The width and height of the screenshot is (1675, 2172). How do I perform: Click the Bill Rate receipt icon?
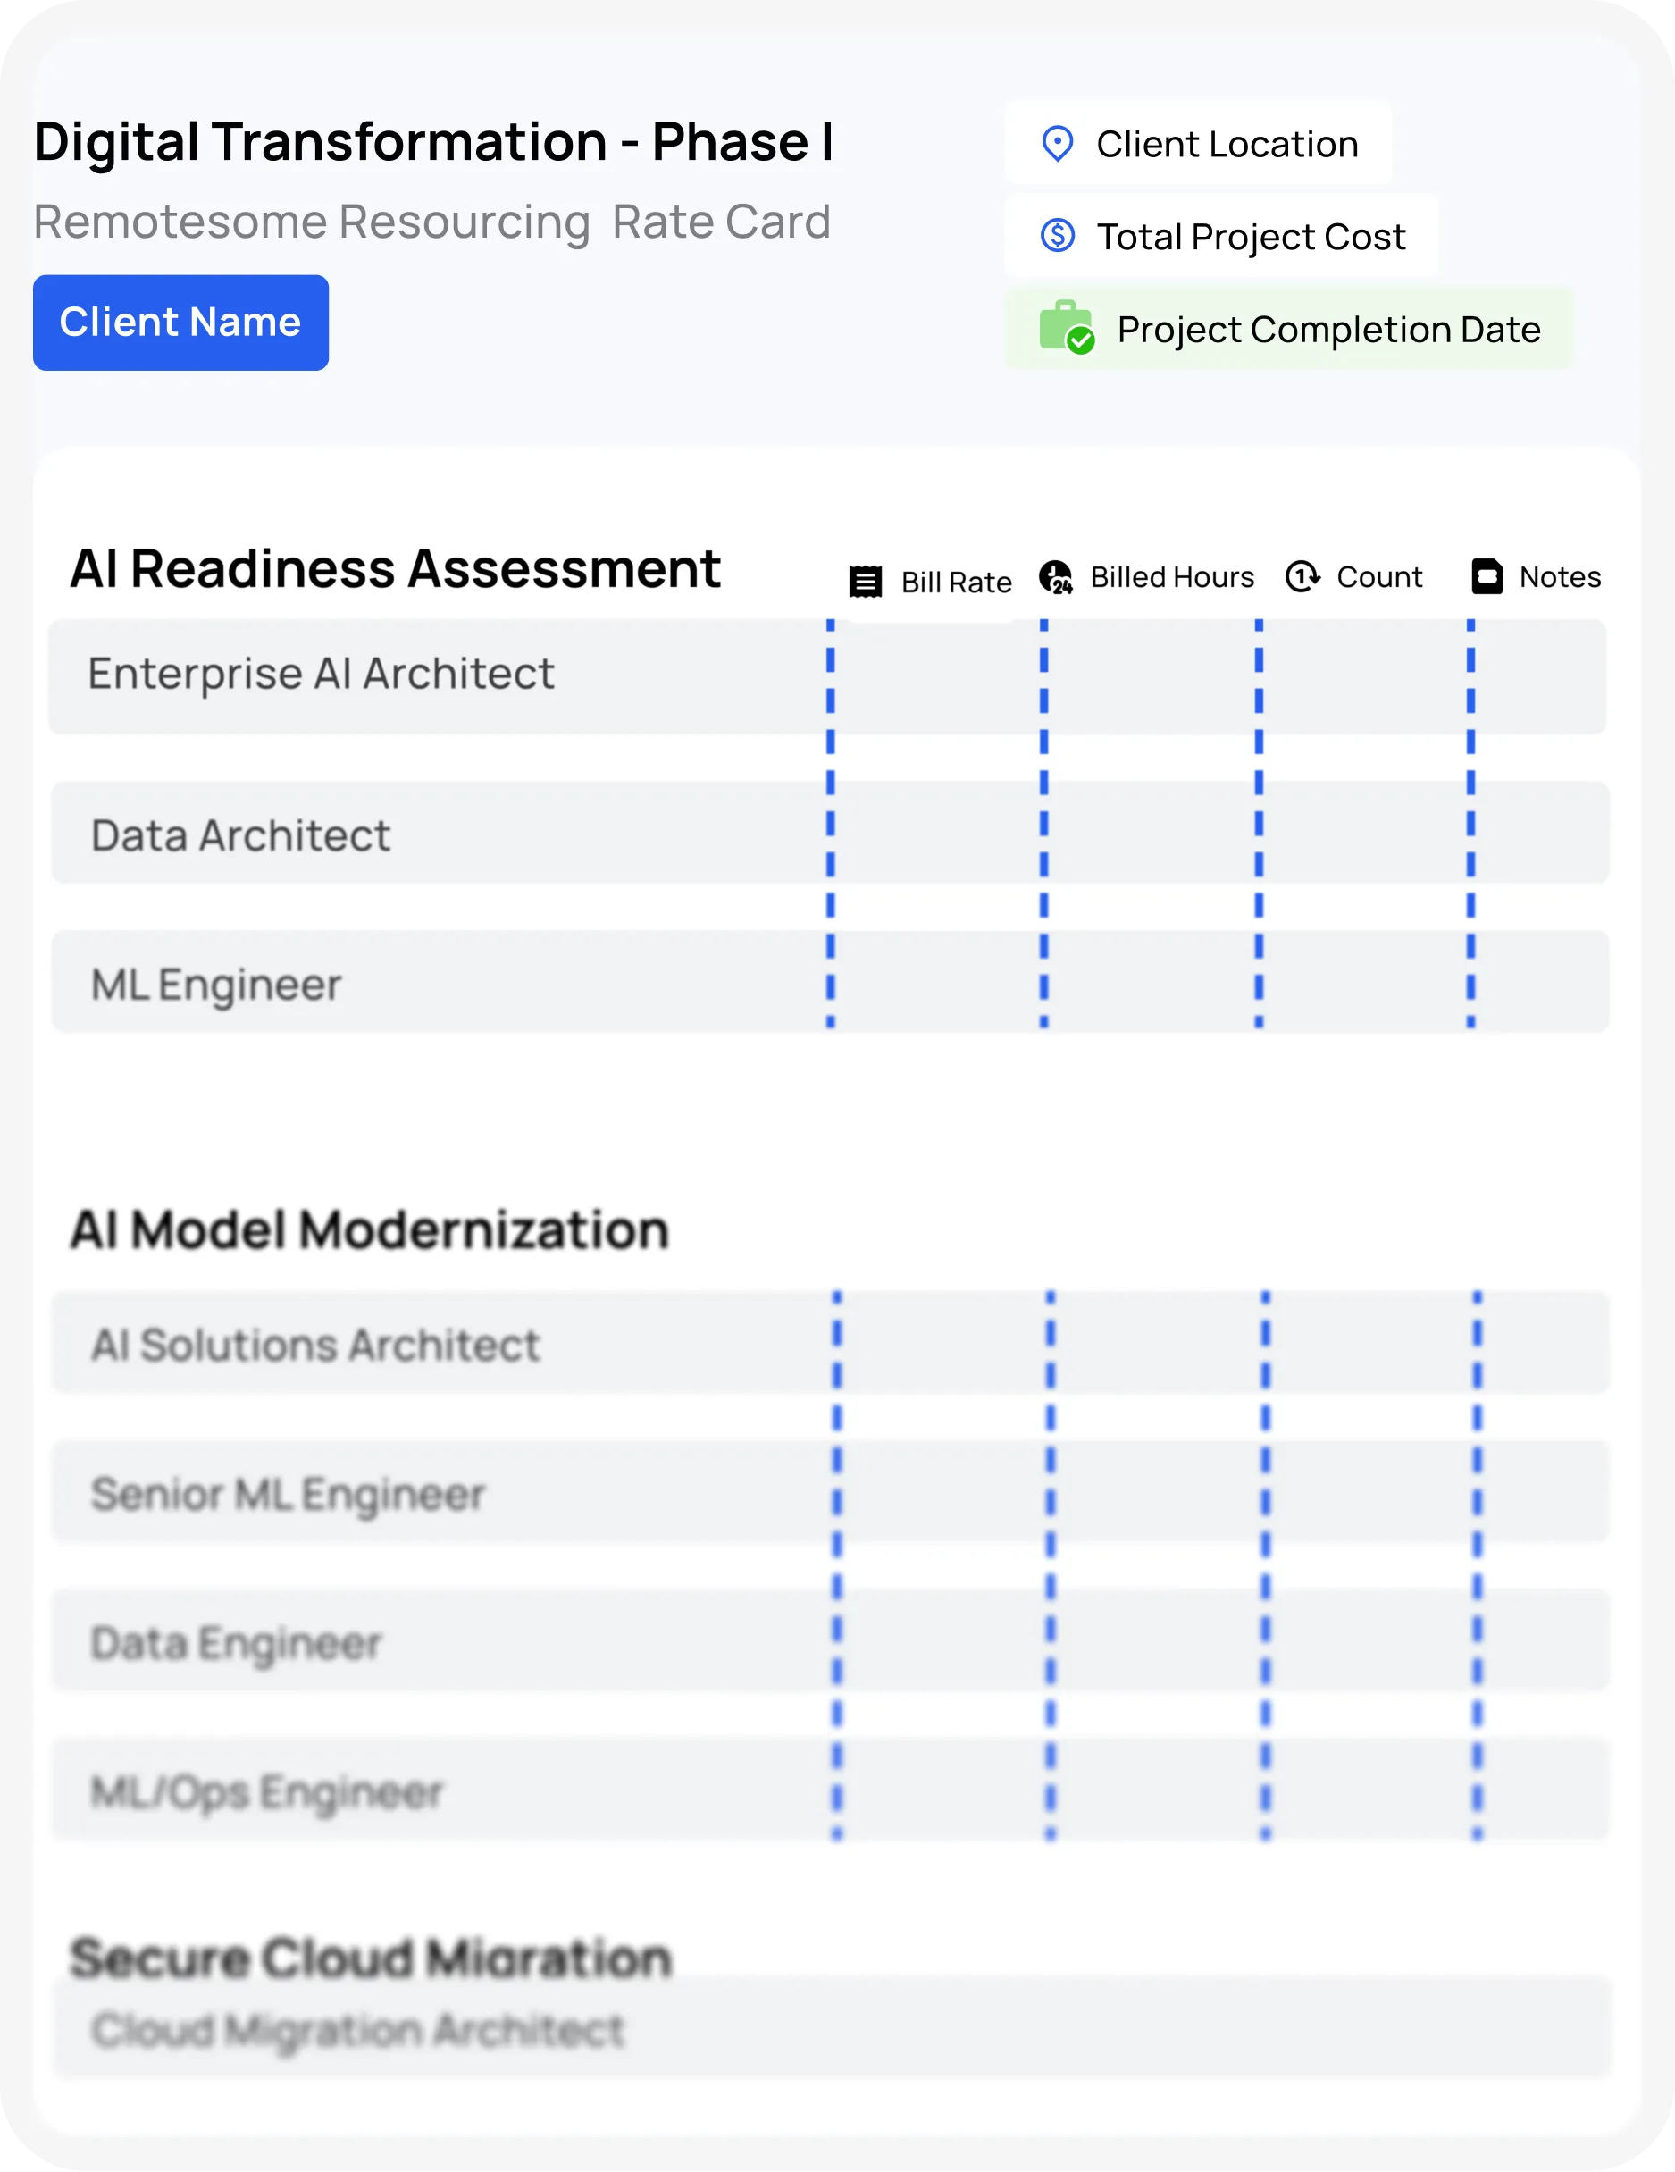point(866,582)
